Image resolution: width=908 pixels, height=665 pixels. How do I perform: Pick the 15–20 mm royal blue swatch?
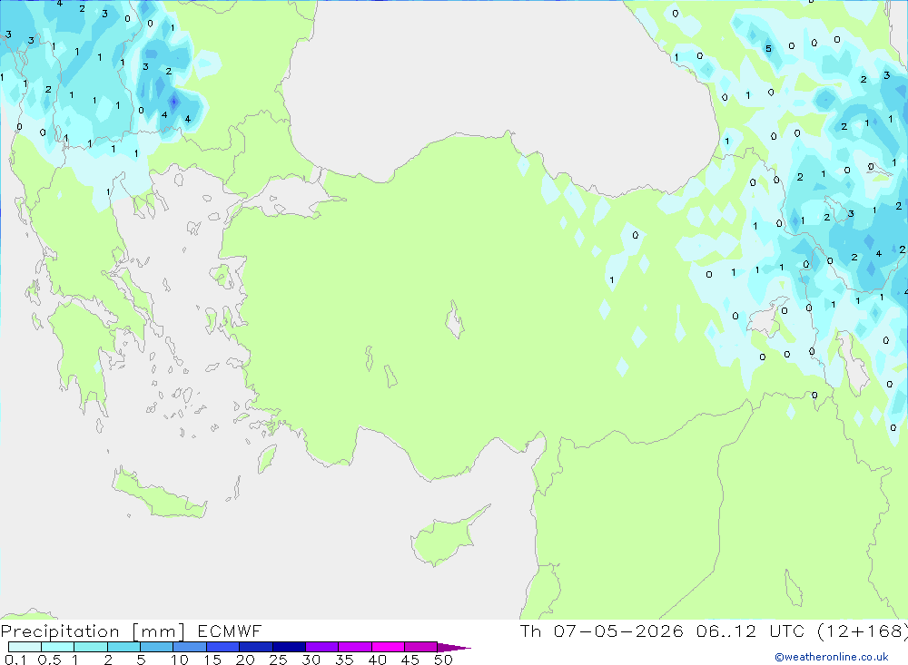tap(222, 647)
